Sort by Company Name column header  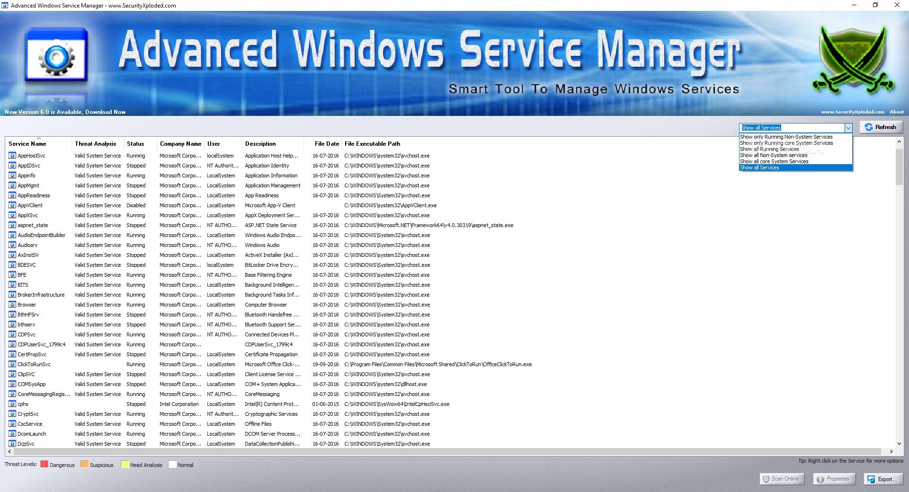[x=180, y=144]
